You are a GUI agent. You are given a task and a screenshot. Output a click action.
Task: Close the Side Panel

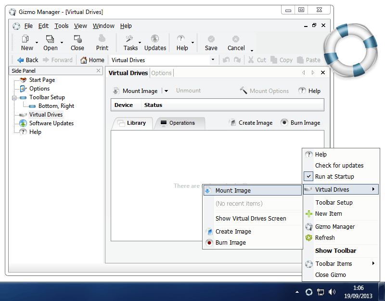click(x=98, y=71)
